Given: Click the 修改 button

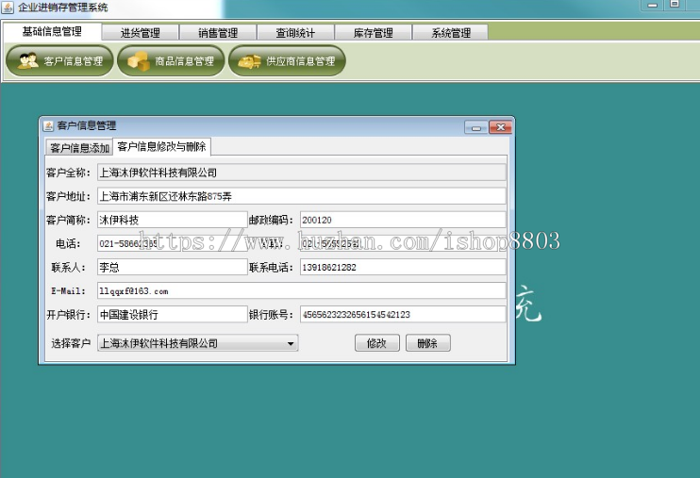Looking at the screenshot, I should click(x=377, y=343).
